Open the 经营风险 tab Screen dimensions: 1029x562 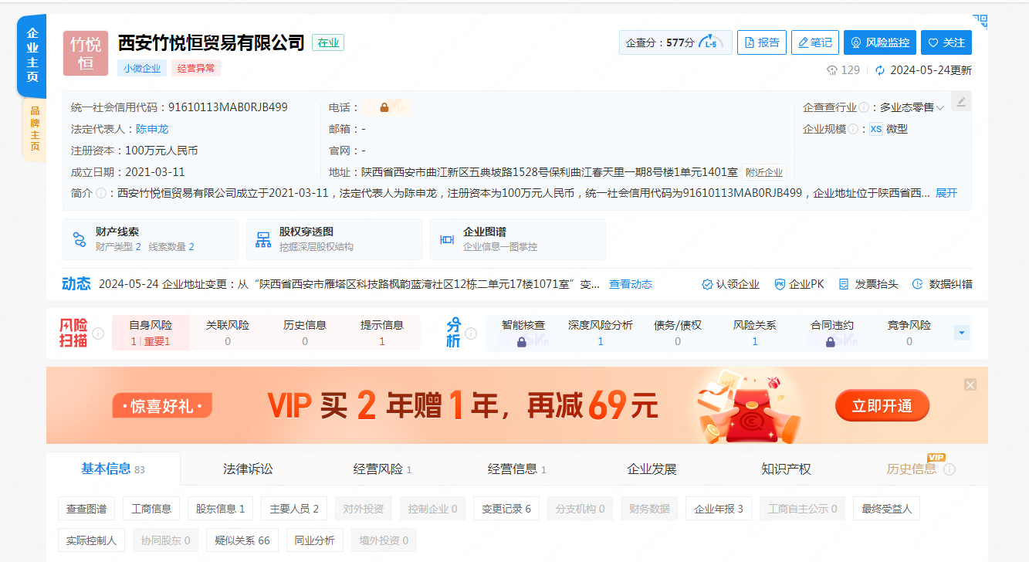click(382, 469)
